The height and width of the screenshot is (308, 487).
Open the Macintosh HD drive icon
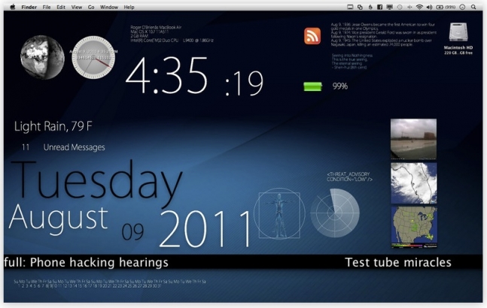click(x=458, y=32)
